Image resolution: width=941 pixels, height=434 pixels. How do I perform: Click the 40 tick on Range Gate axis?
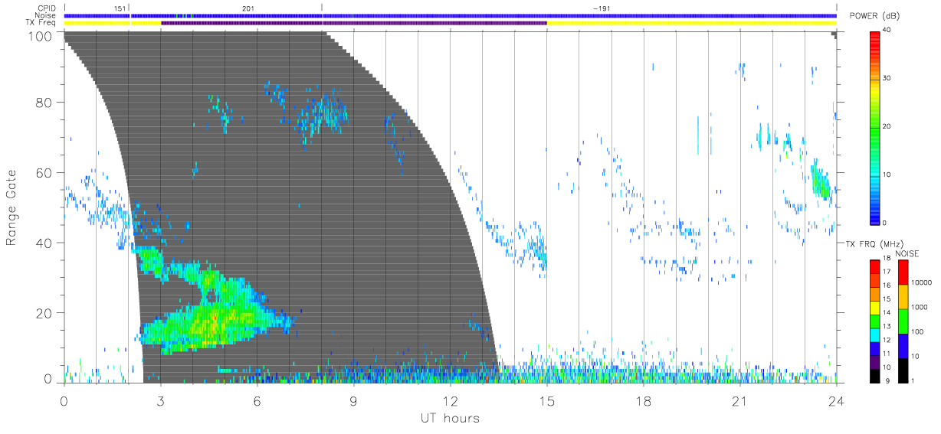[x=43, y=243]
